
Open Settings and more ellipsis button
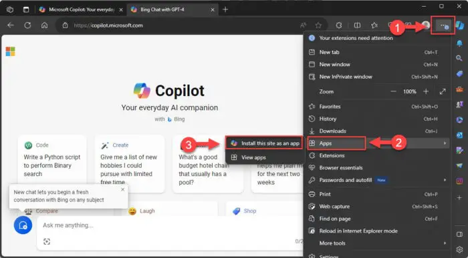[443, 25]
